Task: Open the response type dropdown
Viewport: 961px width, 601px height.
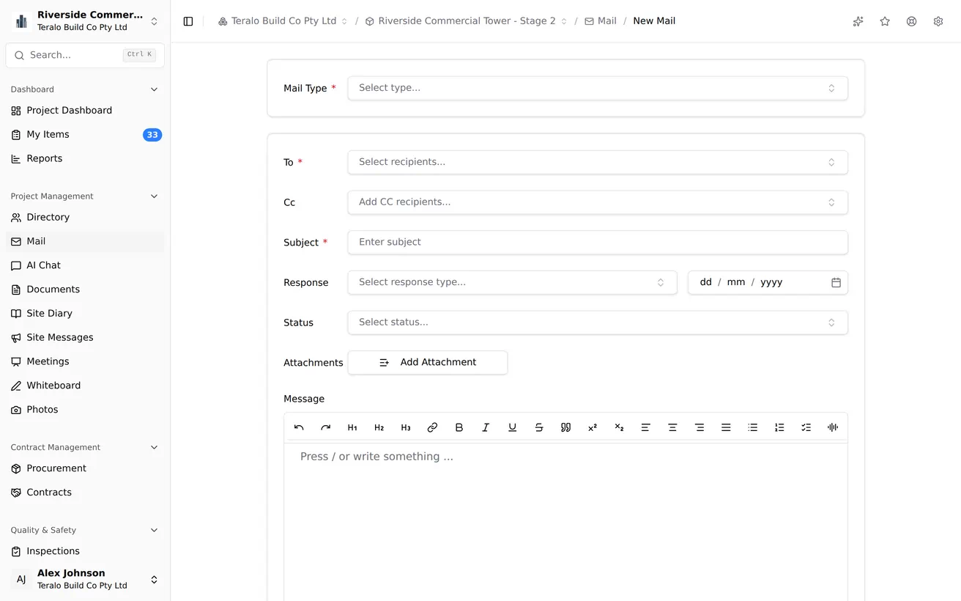Action: point(512,282)
